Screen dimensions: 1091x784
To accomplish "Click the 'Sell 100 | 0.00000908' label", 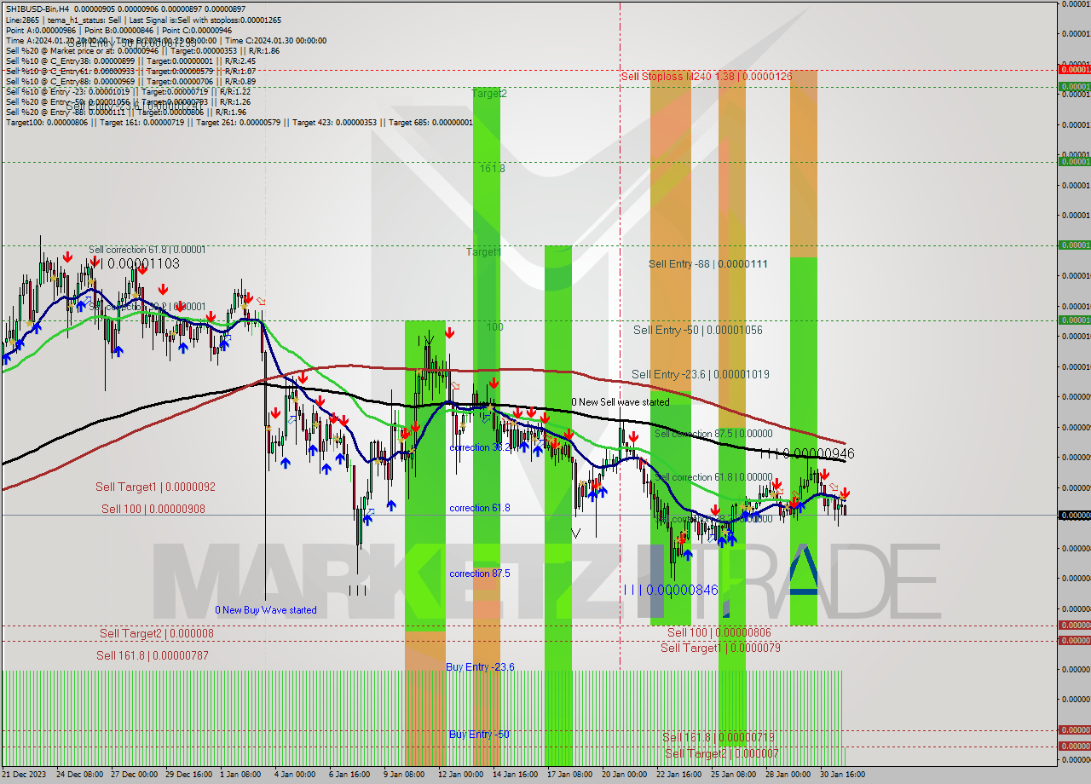I will [x=153, y=509].
